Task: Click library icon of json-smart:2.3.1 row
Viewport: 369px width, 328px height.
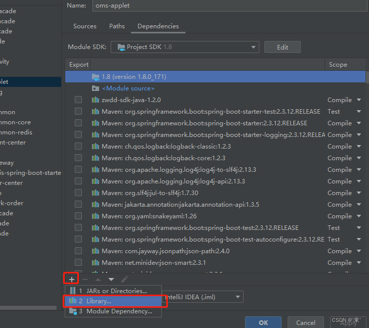Action: tap(96, 263)
